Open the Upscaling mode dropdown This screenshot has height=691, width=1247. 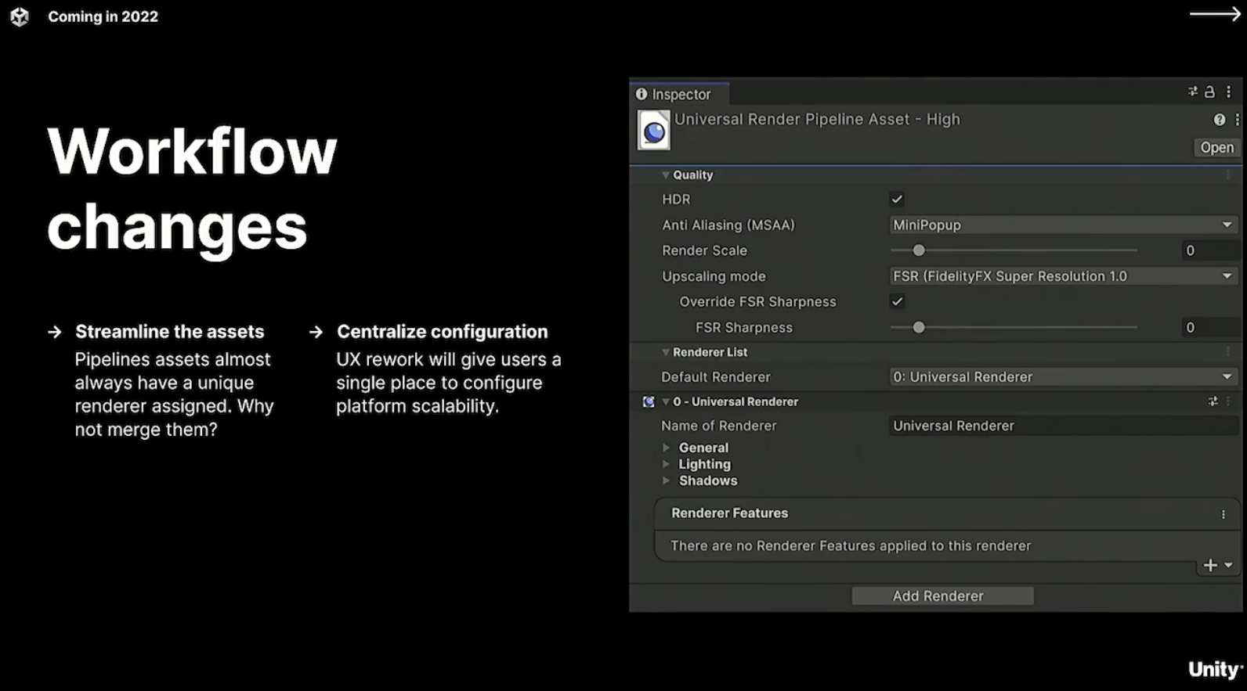(1063, 276)
